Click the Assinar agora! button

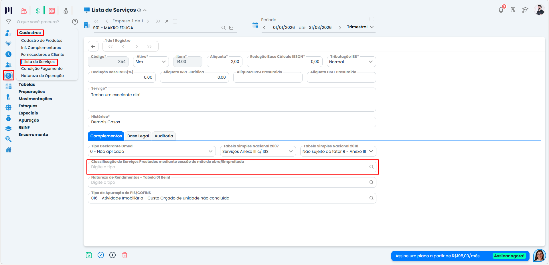click(509, 256)
